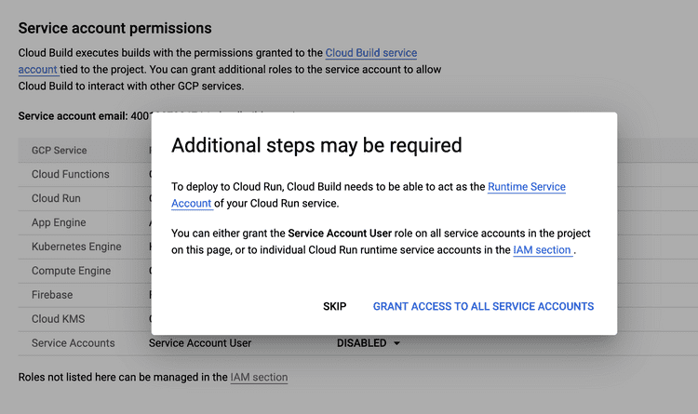Select the Service Accounts row label
Viewport: 698px width, 414px height.
coord(73,343)
